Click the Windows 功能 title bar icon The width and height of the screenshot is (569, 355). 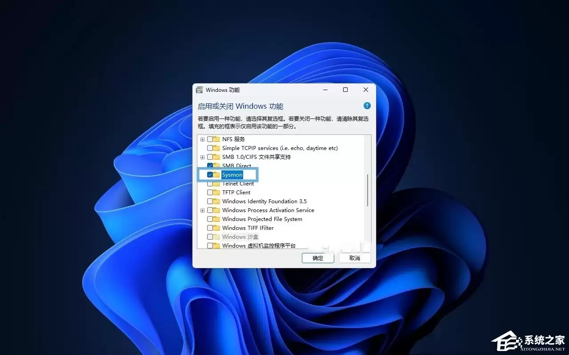pyautogui.click(x=200, y=90)
